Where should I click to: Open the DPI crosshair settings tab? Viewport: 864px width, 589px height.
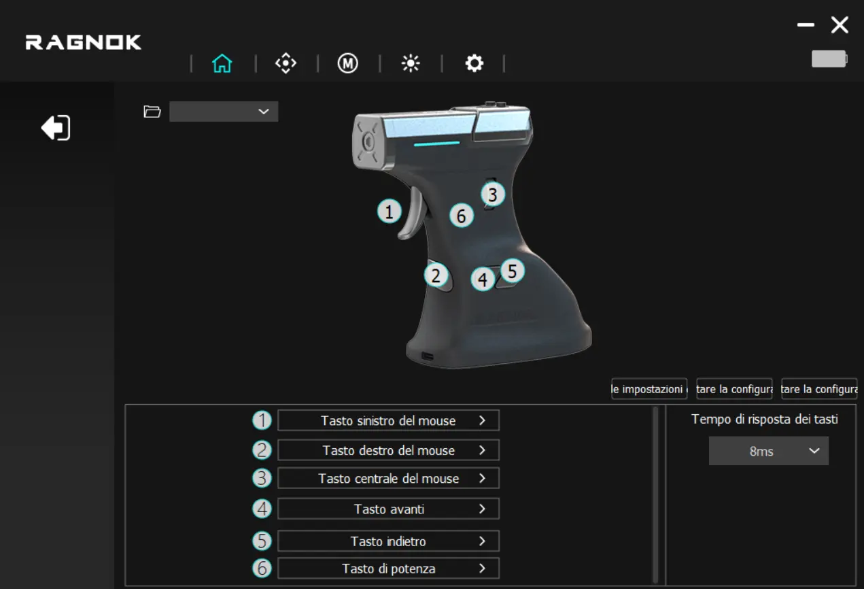[x=286, y=64]
